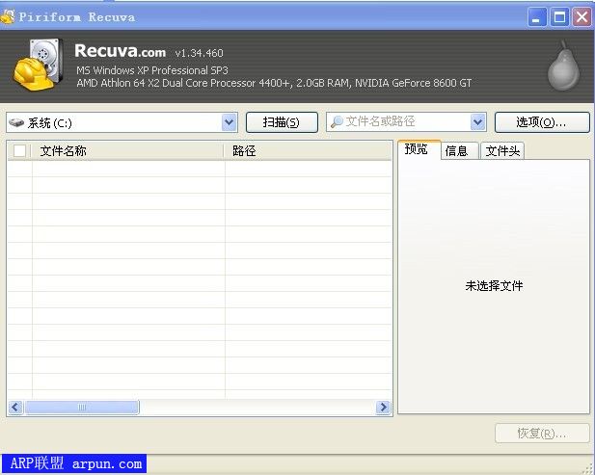Click the horizontal scrollbar right arrow
Image resolution: width=595 pixels, height=475 pixels.
[383, 408]
